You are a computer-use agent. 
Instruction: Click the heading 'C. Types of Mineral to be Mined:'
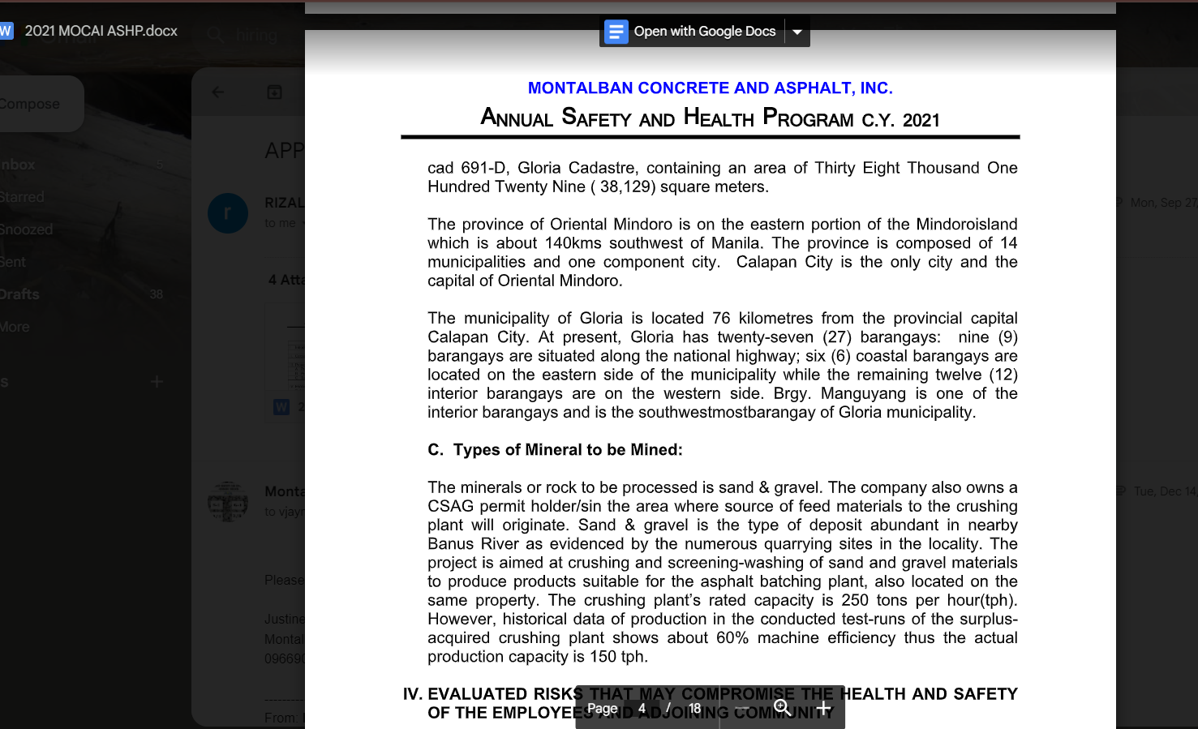pyautogui.click(x=555, y=450)
